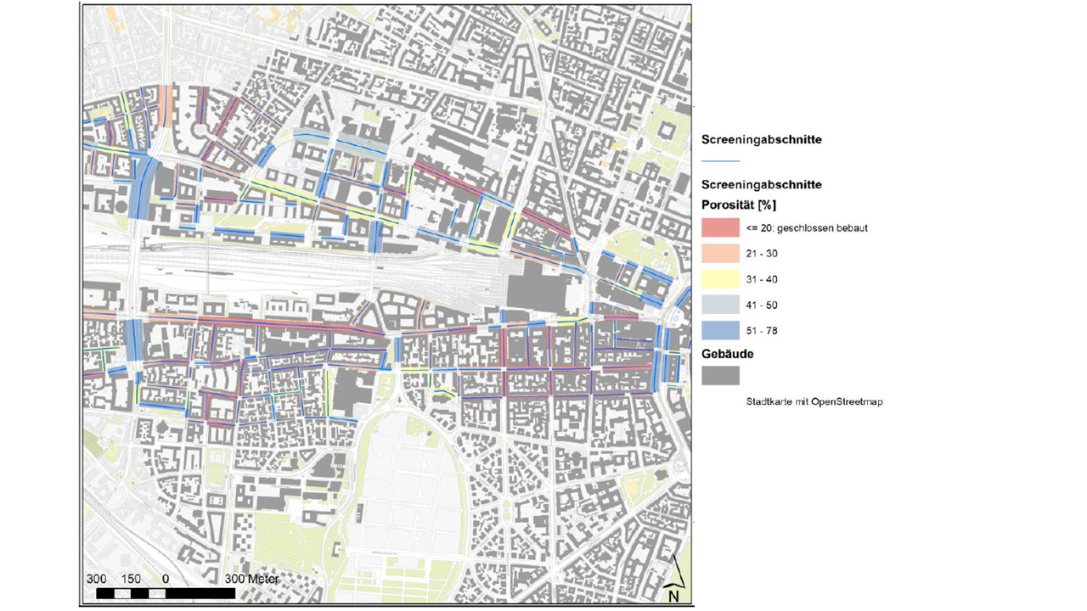Click the grey-blue '41 - 50' legend swatch
The image size is (1087, 611).
click(720, 305)
